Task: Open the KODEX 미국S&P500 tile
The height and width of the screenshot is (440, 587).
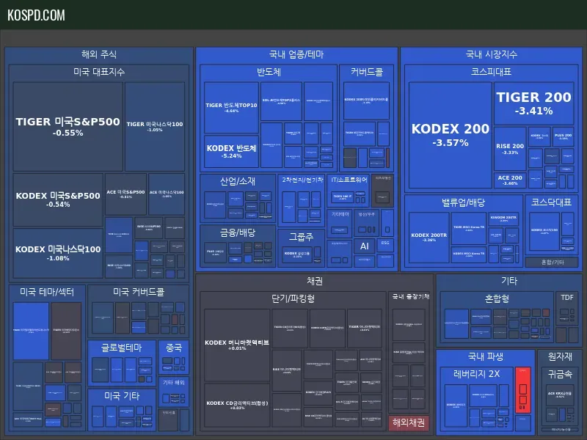Action: point(58,199)
